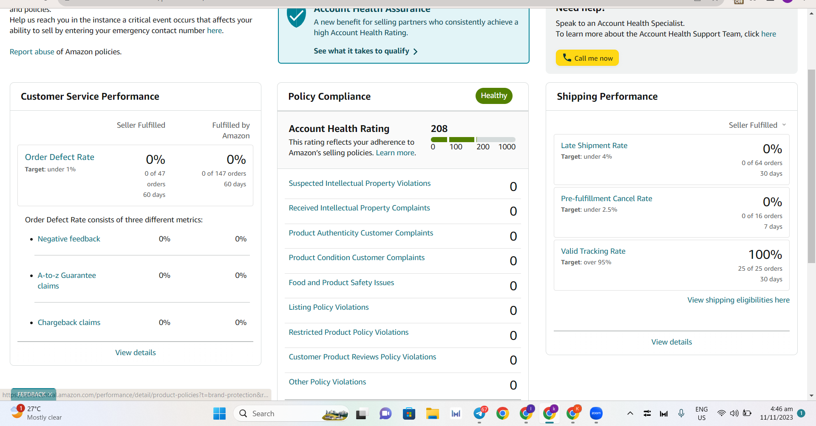Open Product Condition Customer Complaints
The image size is (816, 426).
tap(357, 258)
